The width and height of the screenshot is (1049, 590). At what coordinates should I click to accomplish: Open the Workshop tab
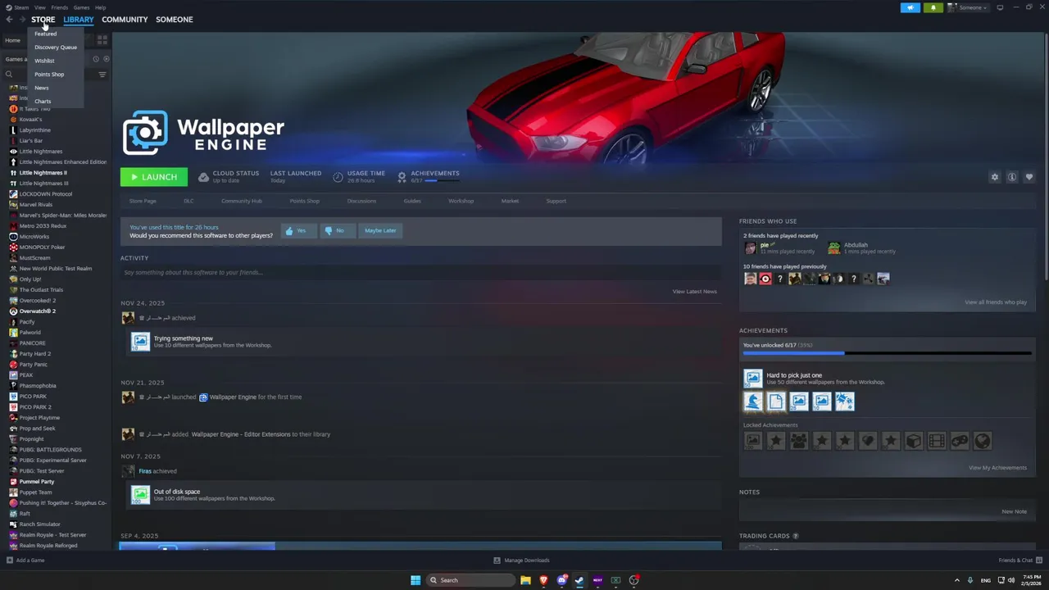pos(461,201)
